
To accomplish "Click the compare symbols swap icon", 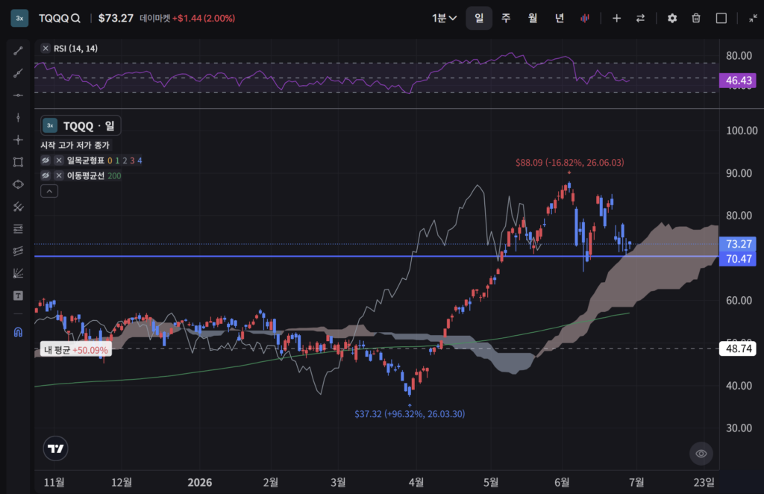I will click(640, 19).
